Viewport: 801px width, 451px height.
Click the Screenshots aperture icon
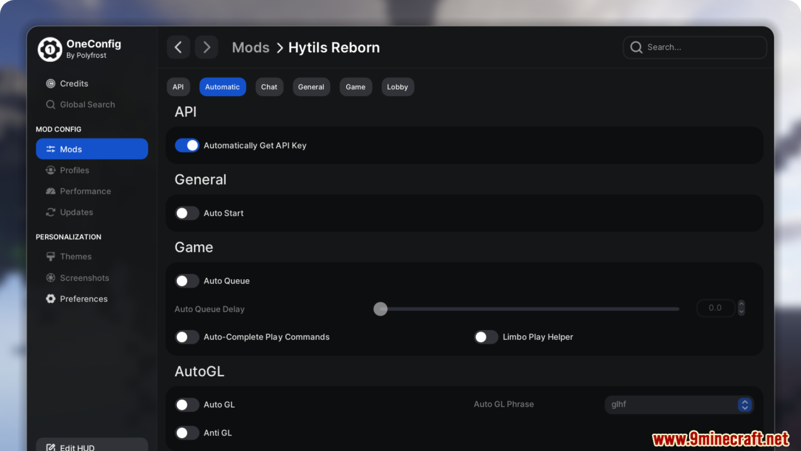tap(50, 278)
